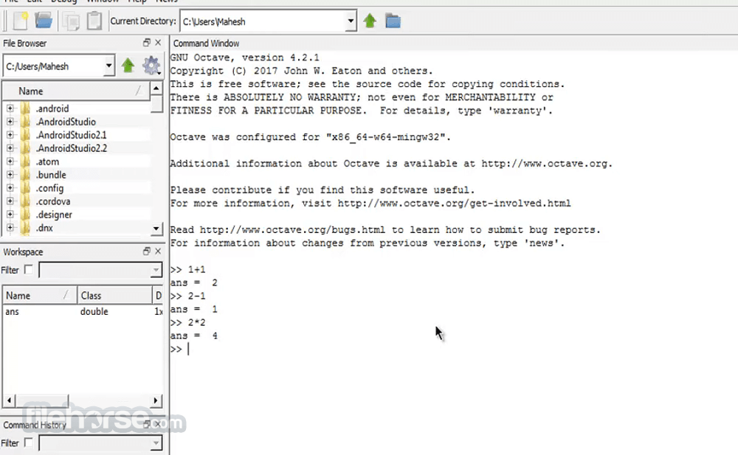The height and width of the screenshot is (455, 738).
Task: Expand the .designer folder
Action: pyautogui.click(x=10, y=214)
